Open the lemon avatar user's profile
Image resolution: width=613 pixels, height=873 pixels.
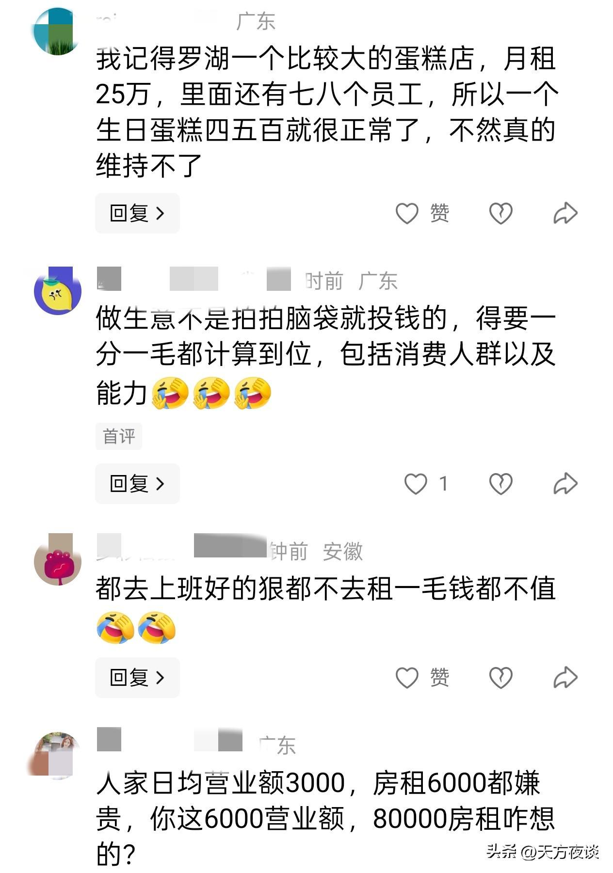pos(58,290)
